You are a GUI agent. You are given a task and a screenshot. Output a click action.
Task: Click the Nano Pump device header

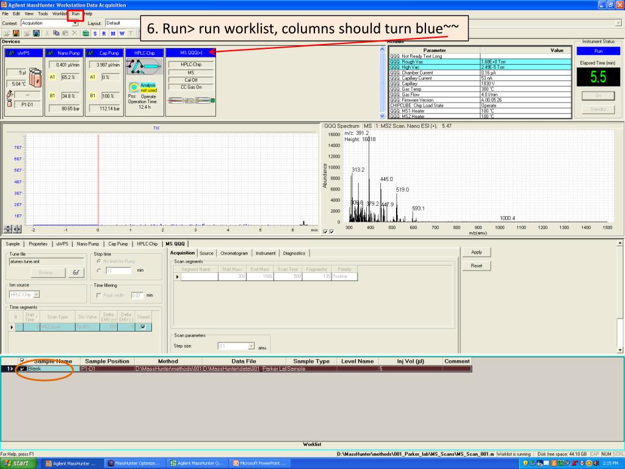click(64, 53)
